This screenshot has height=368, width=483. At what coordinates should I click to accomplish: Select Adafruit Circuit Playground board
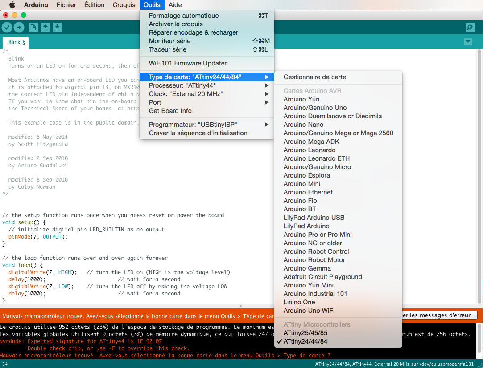[338, 277]
